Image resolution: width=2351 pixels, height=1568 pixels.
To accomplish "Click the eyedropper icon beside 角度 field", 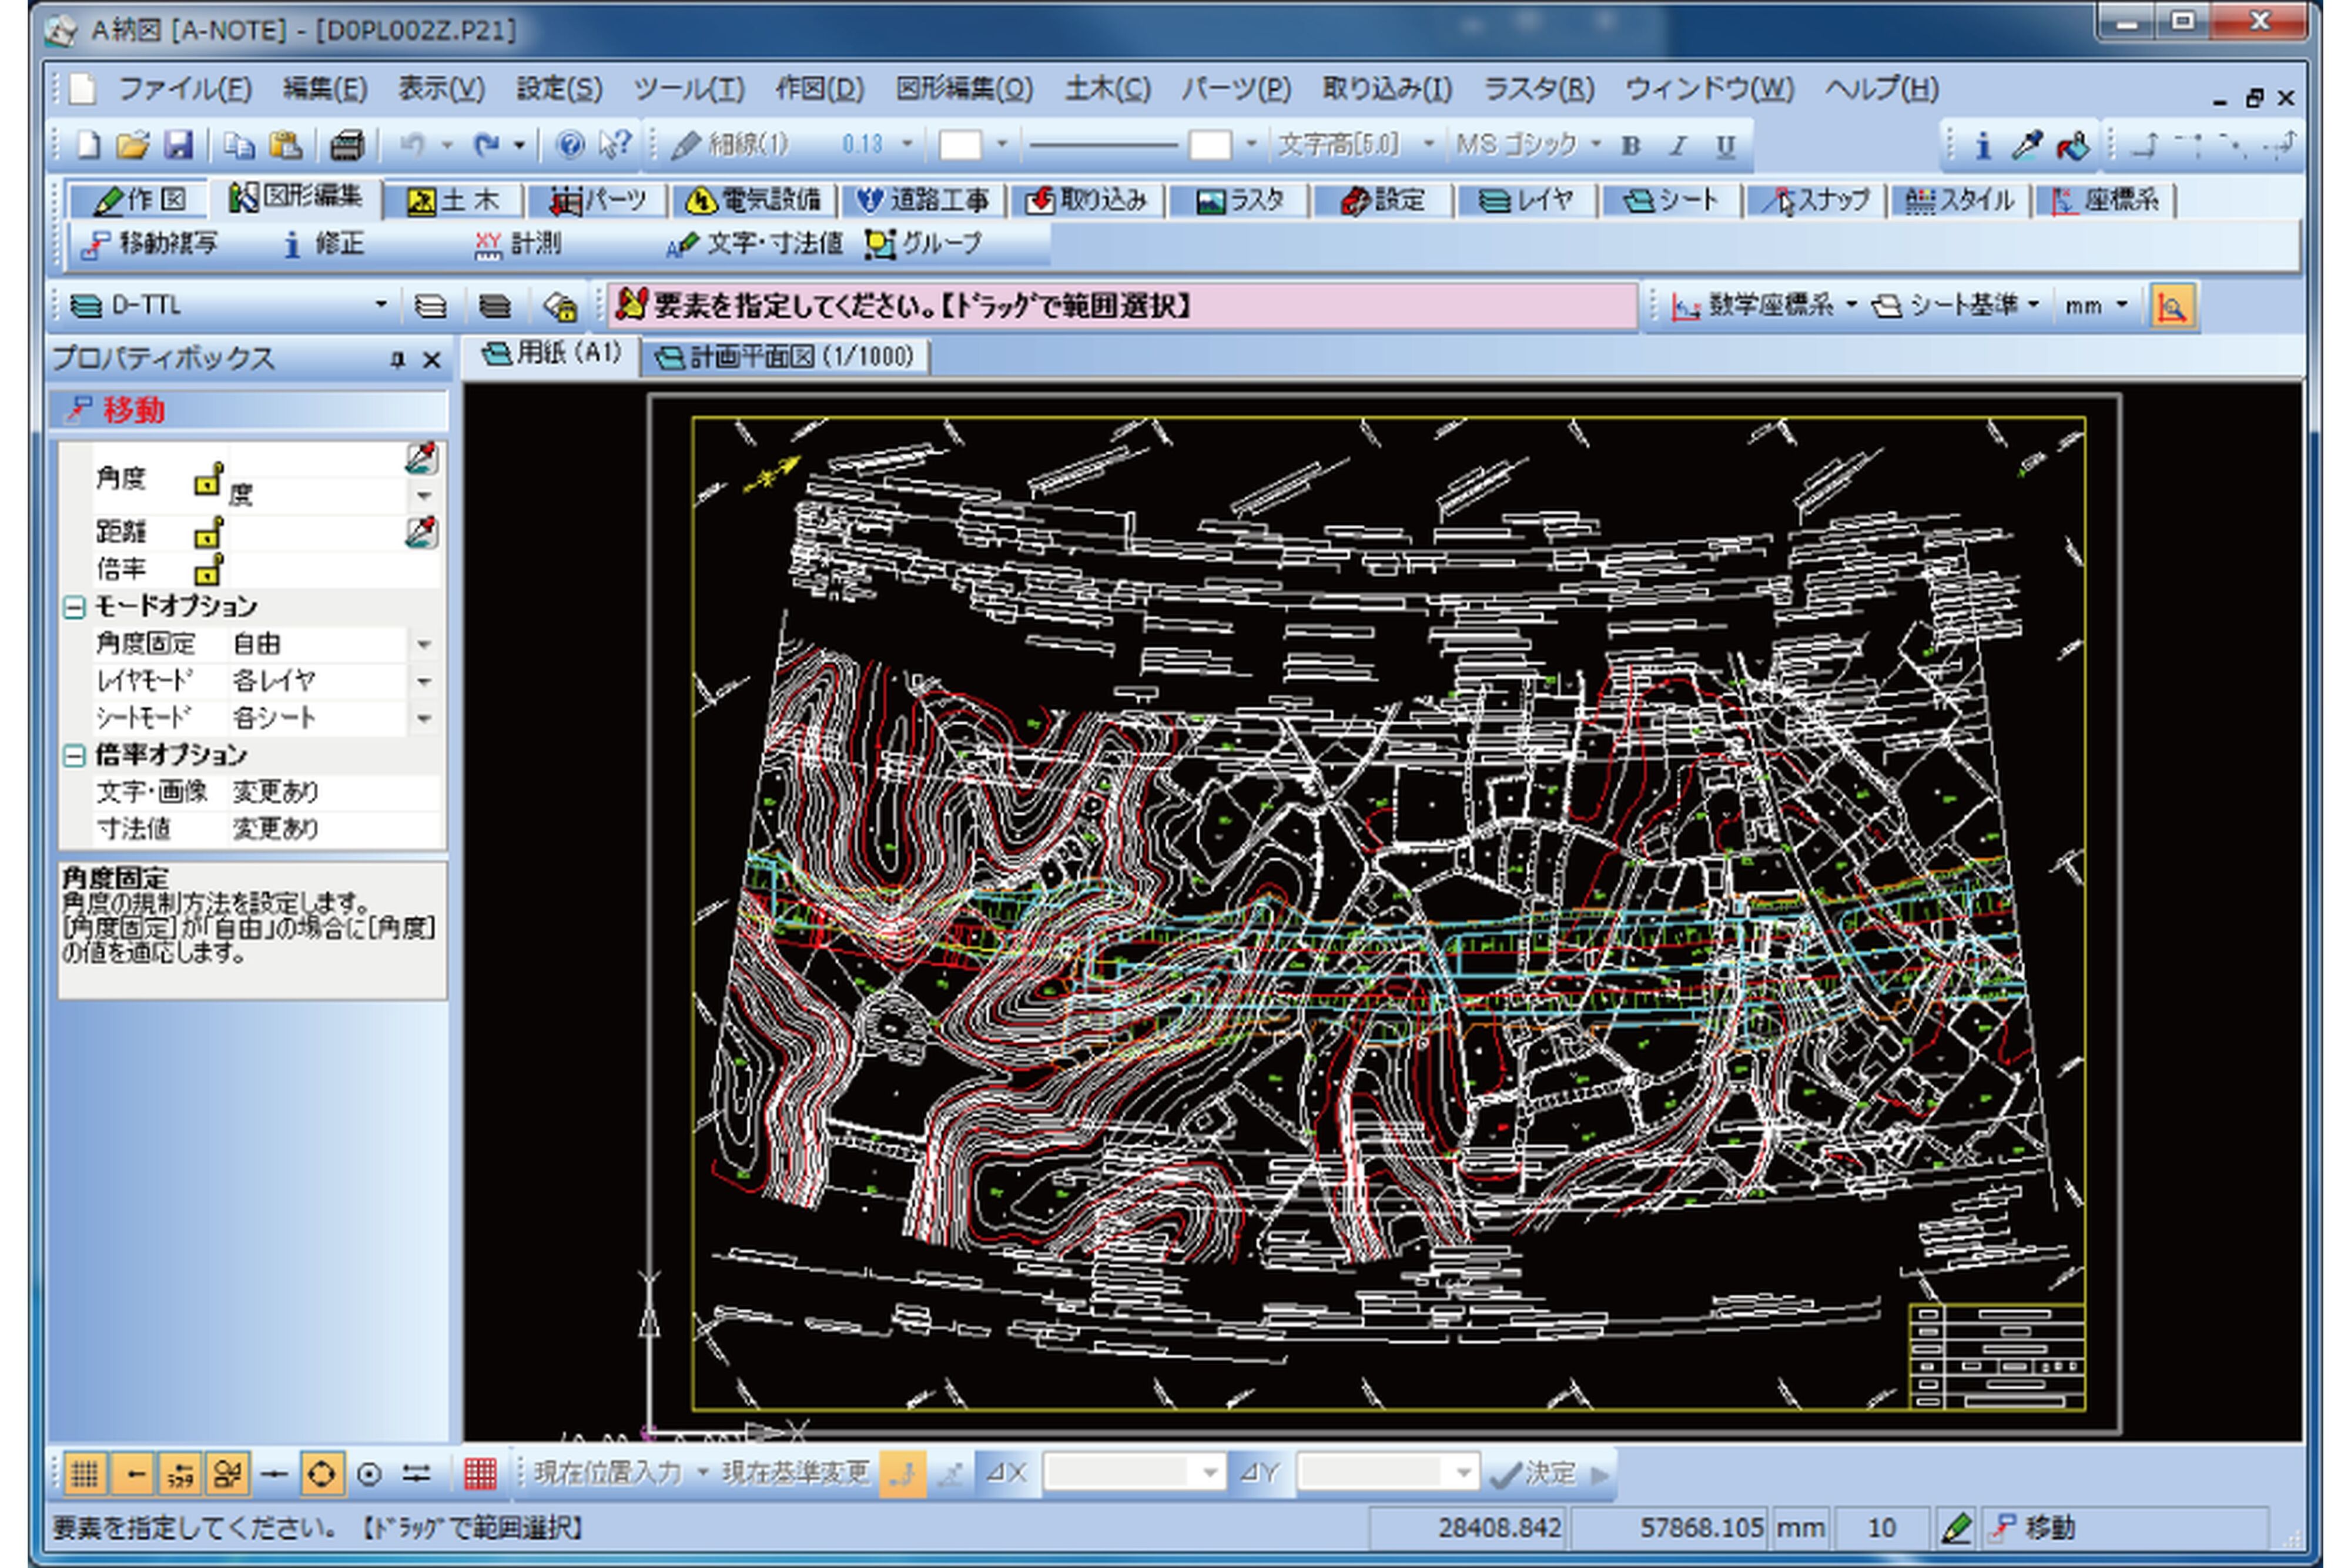I will tap(421, 459).
